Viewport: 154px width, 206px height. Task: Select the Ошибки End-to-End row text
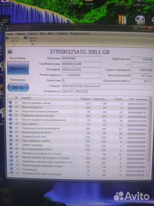(x=34, y=137)
